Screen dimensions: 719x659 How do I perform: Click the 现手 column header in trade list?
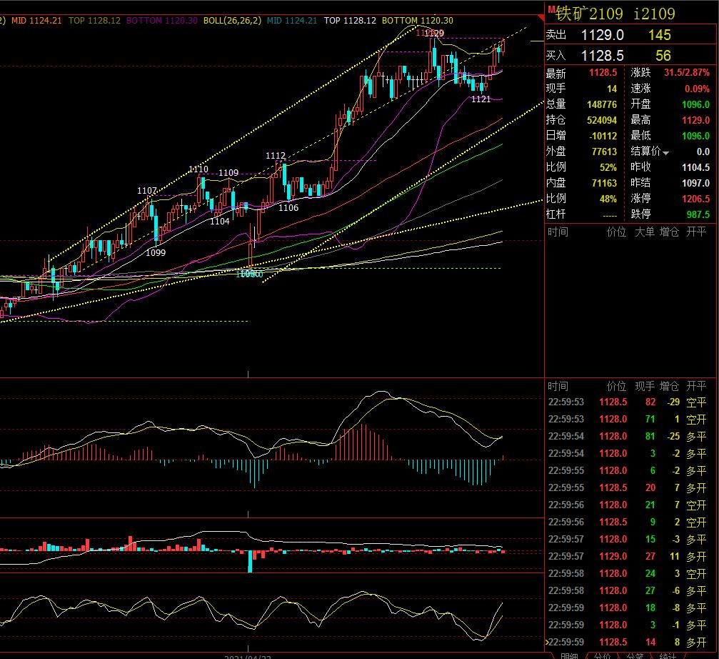point(644,387)
